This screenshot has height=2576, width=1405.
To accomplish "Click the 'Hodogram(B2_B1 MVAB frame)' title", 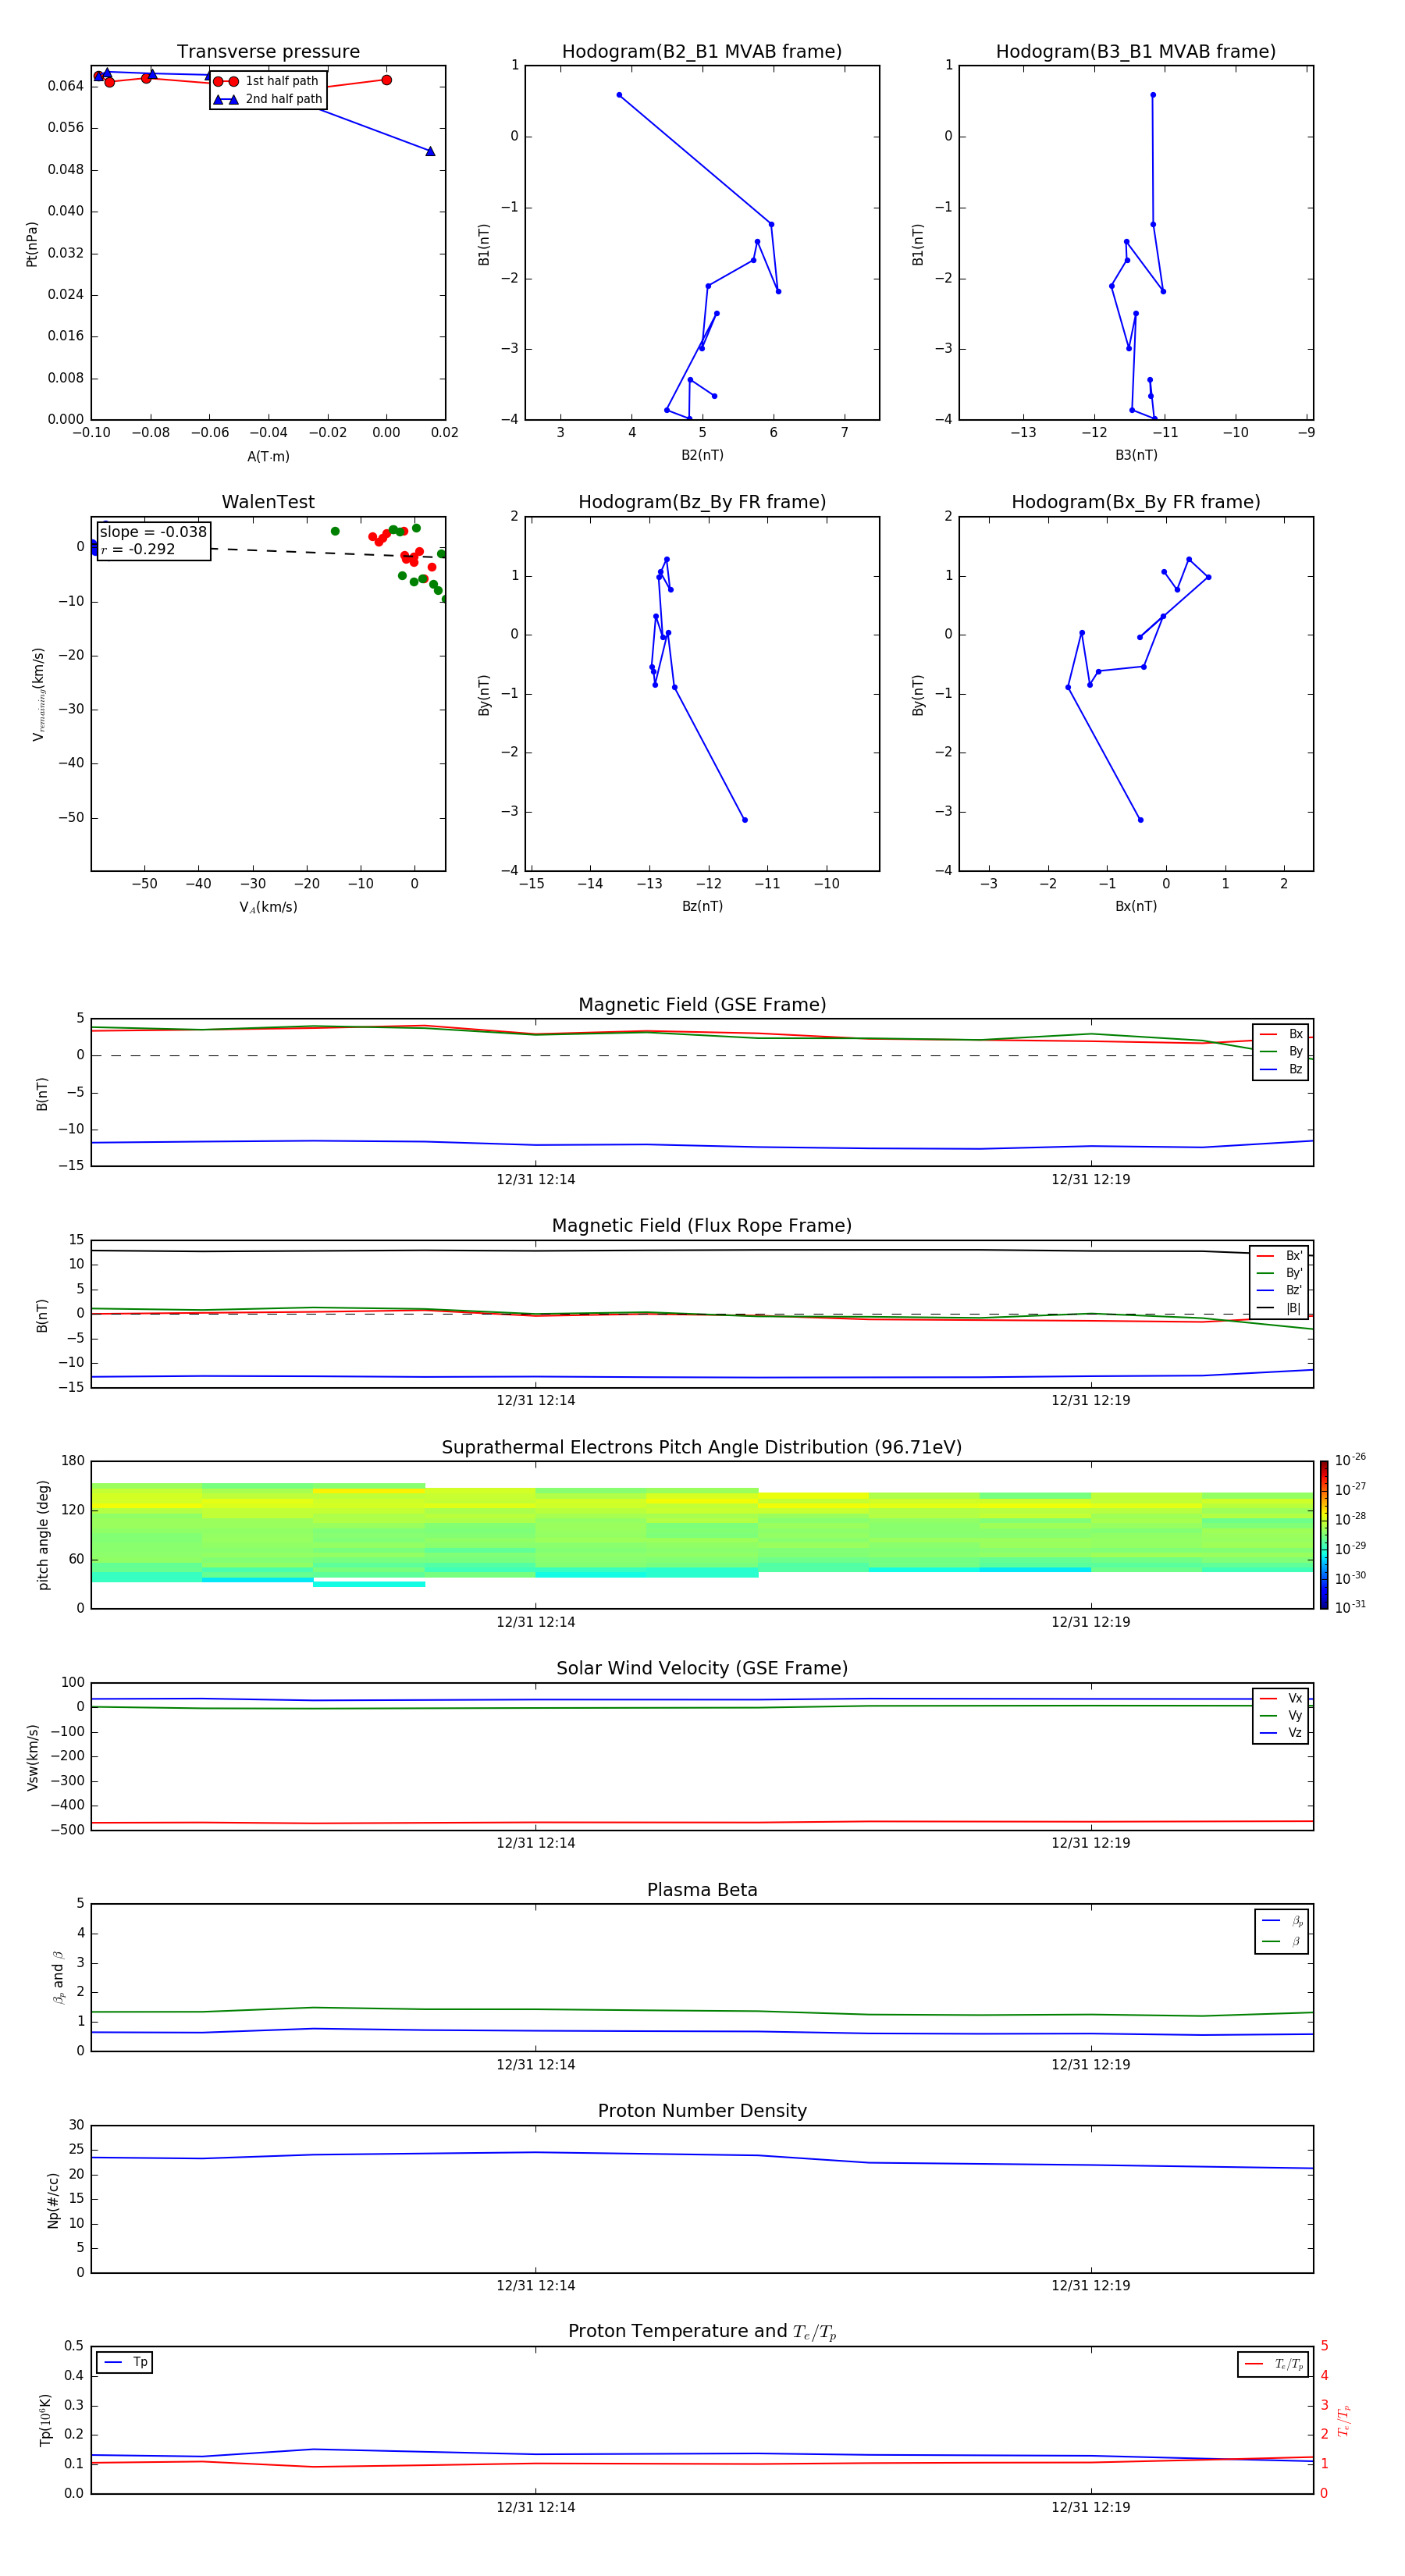I will point(702,52).
